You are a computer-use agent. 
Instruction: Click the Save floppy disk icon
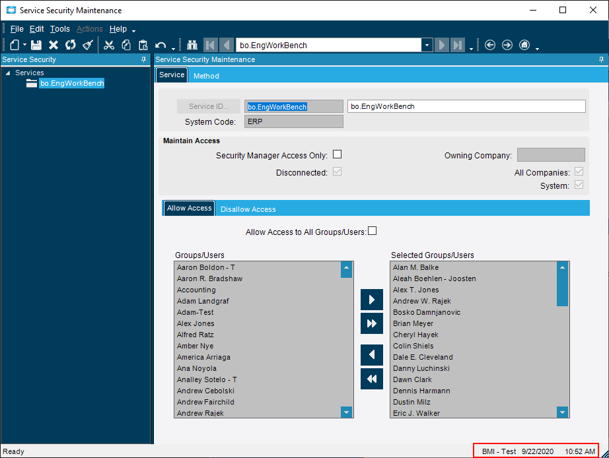pos(36,45)
